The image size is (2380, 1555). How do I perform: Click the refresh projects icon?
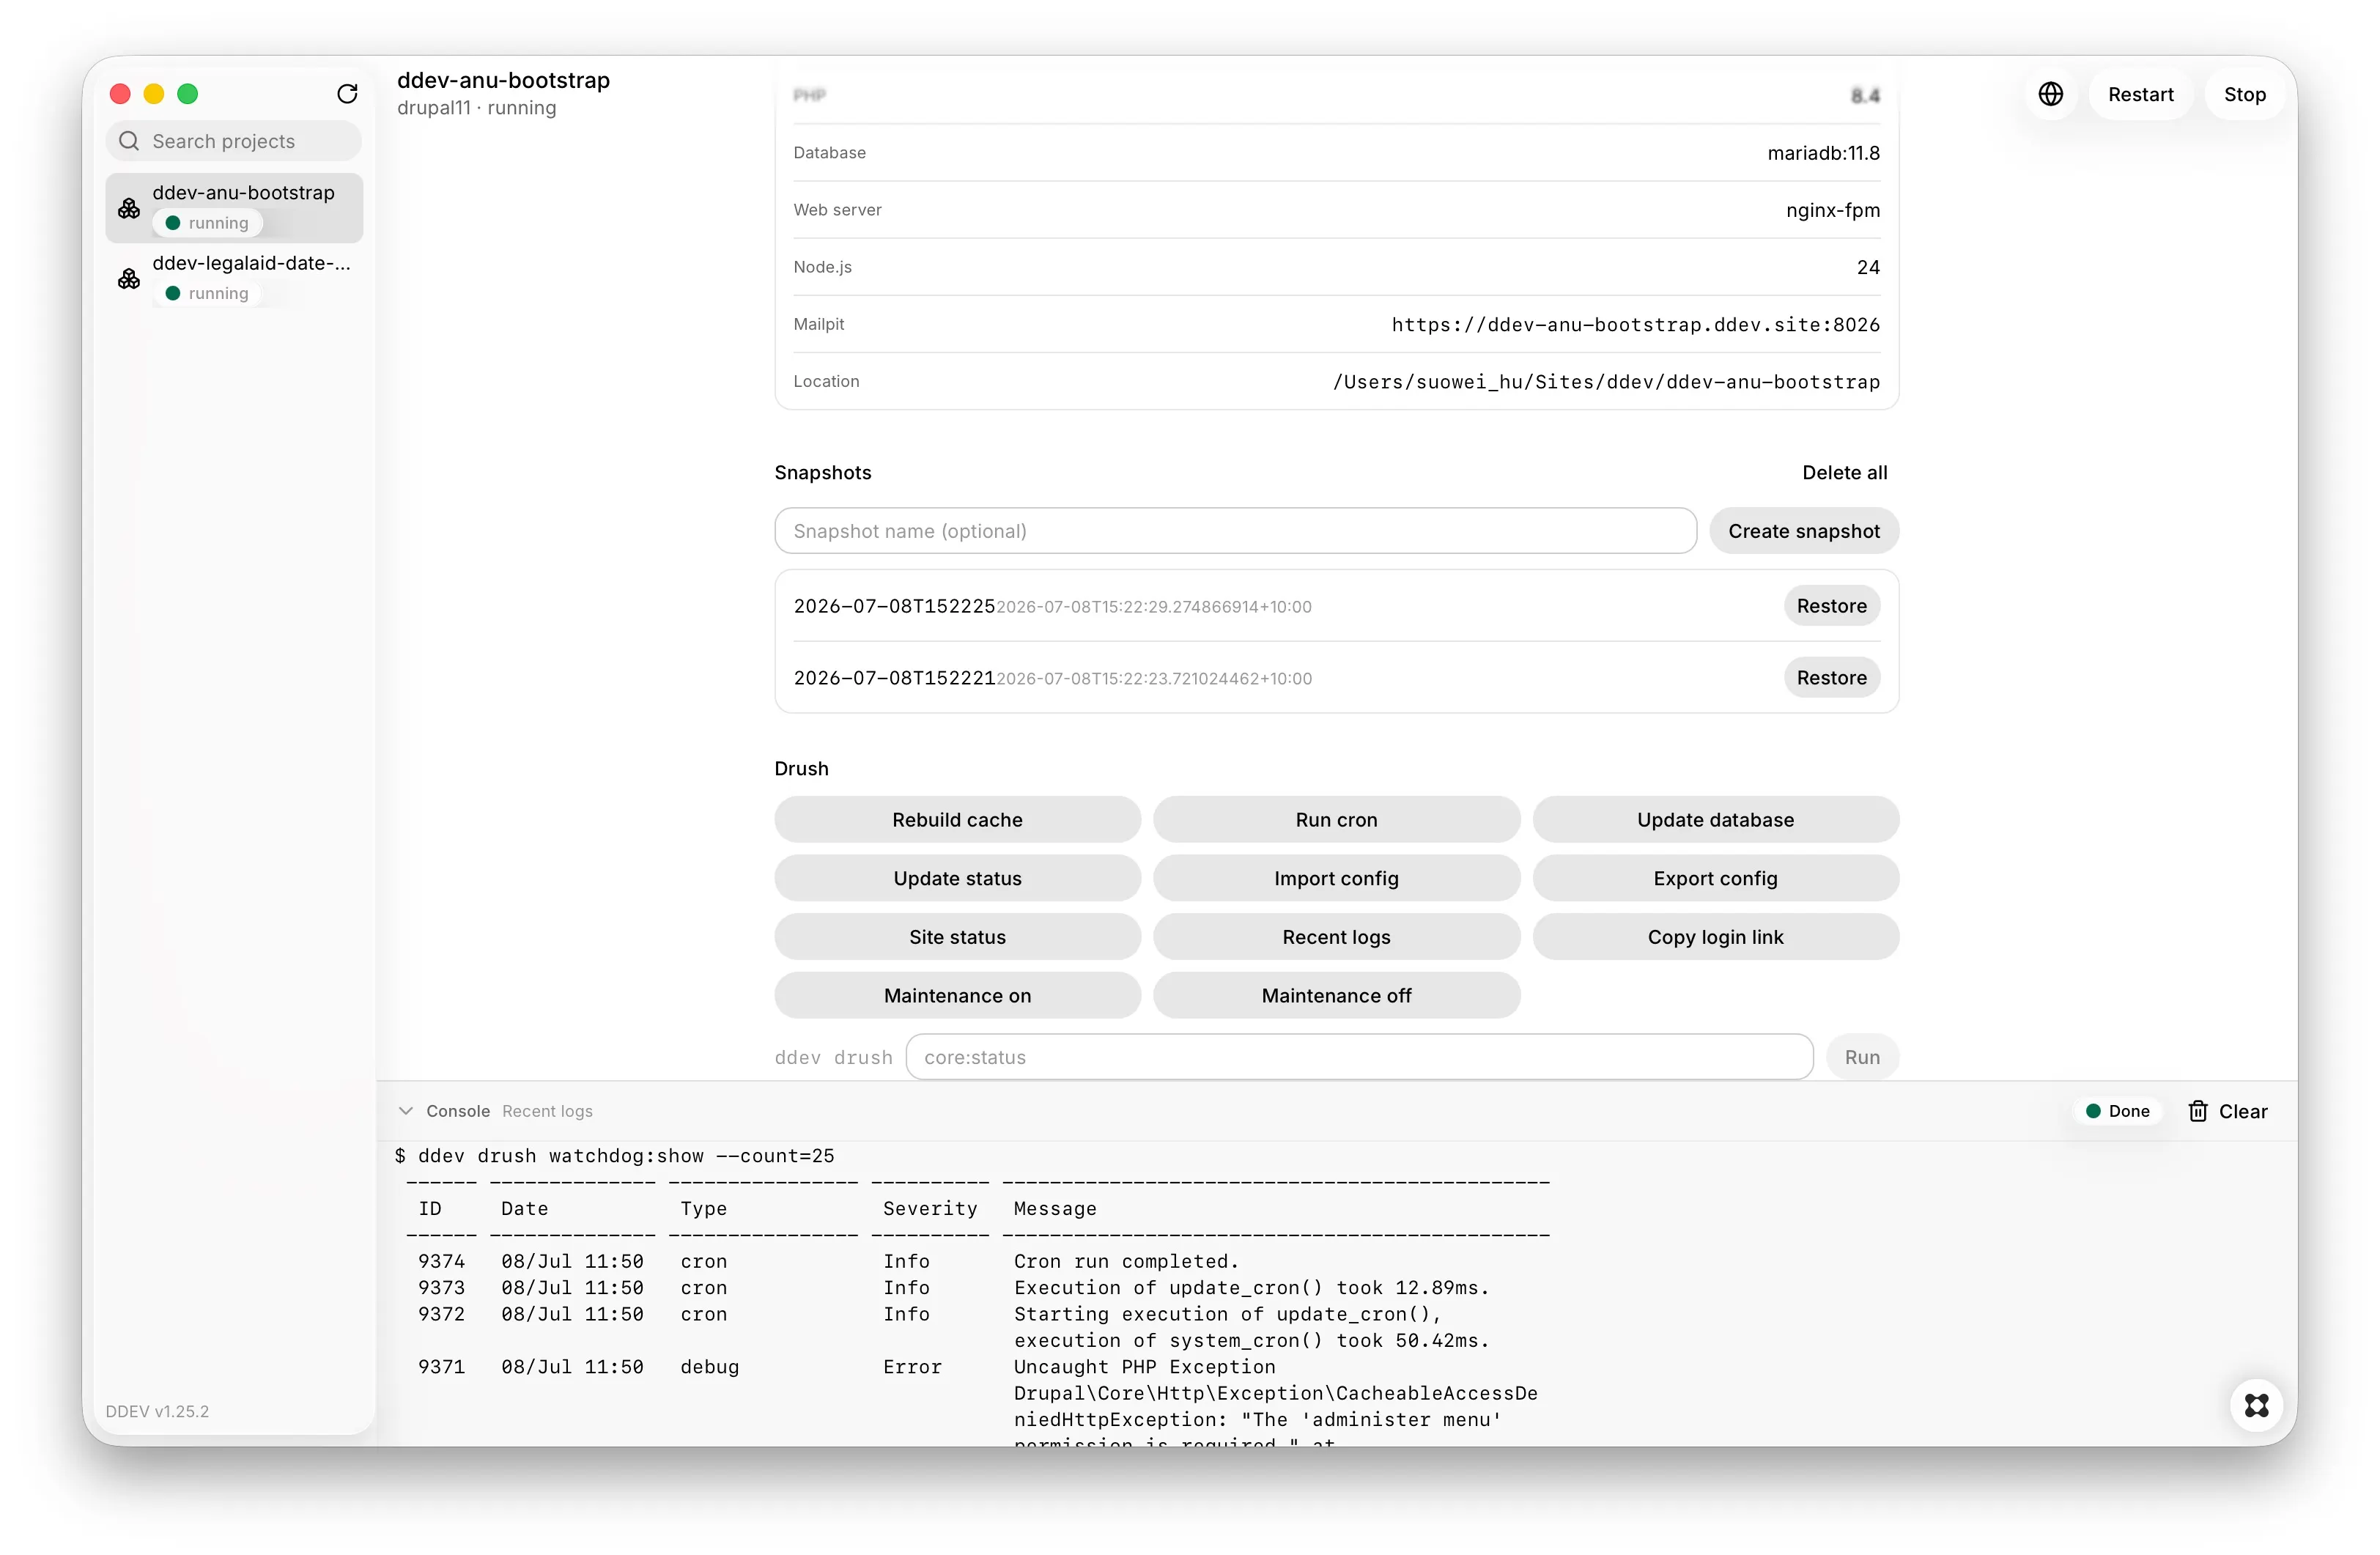coord(347,94)
